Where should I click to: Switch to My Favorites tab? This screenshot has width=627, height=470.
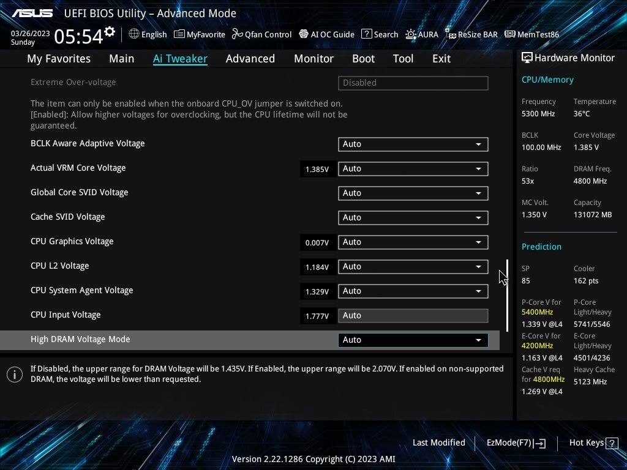click(x=59, y=59)
